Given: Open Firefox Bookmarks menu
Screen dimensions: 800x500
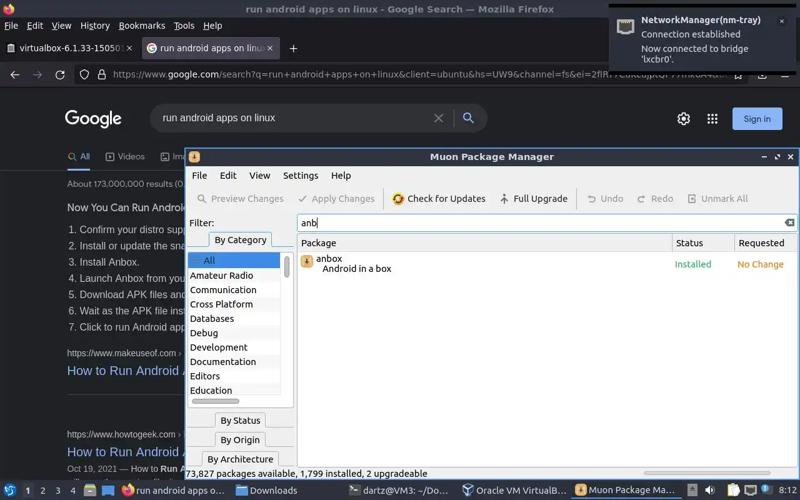Looking at the screenshot, I should click(142, 26).
